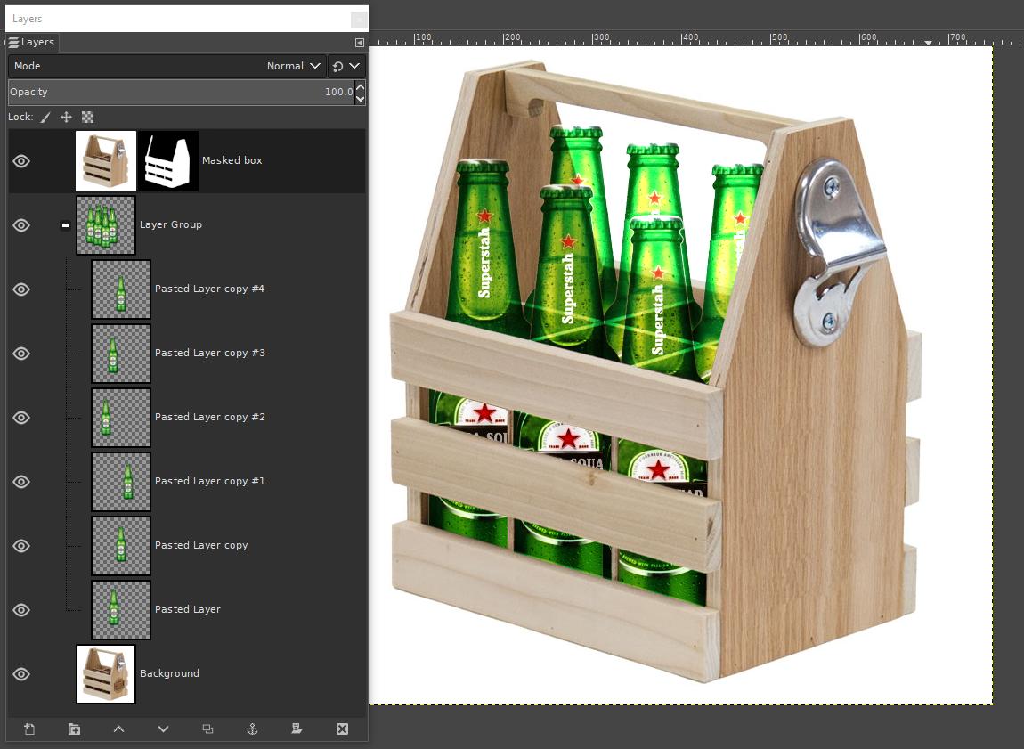Open the Layers tab configuration menu

pos(359,43)
